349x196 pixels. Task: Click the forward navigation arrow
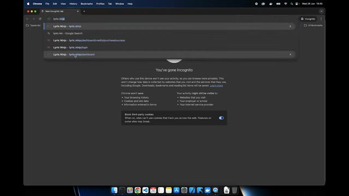34,19
